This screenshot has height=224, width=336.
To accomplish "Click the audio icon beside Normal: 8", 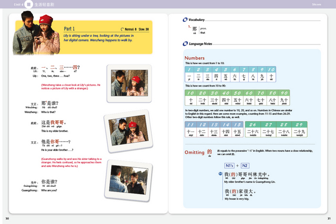I will (122, 29).
